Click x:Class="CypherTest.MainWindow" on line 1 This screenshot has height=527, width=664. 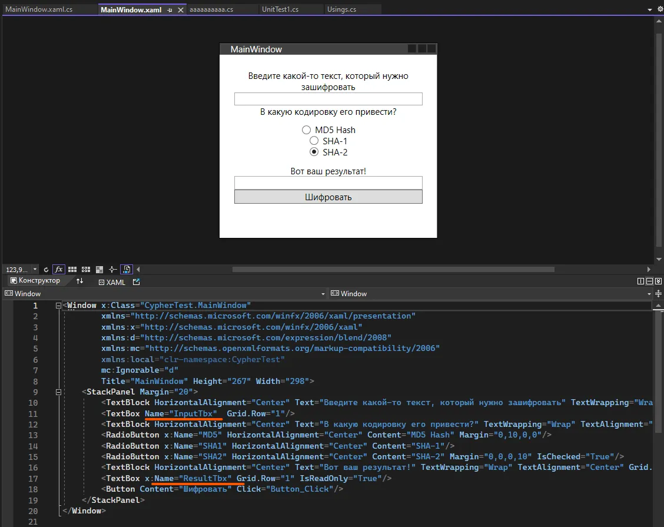click(176, 306)
